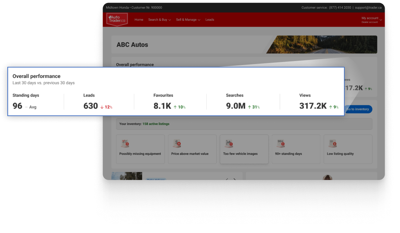Click the green up arrow beside Searches
This screenshot has height=233, width=400.
(x=249, y=107)
